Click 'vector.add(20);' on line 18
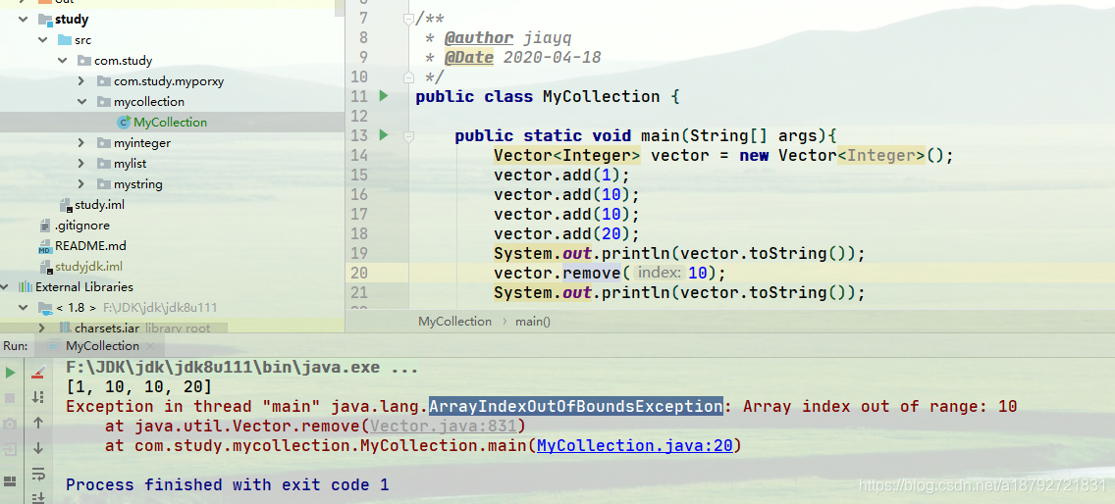This screenshot has height=504, width=1115. 566,233
